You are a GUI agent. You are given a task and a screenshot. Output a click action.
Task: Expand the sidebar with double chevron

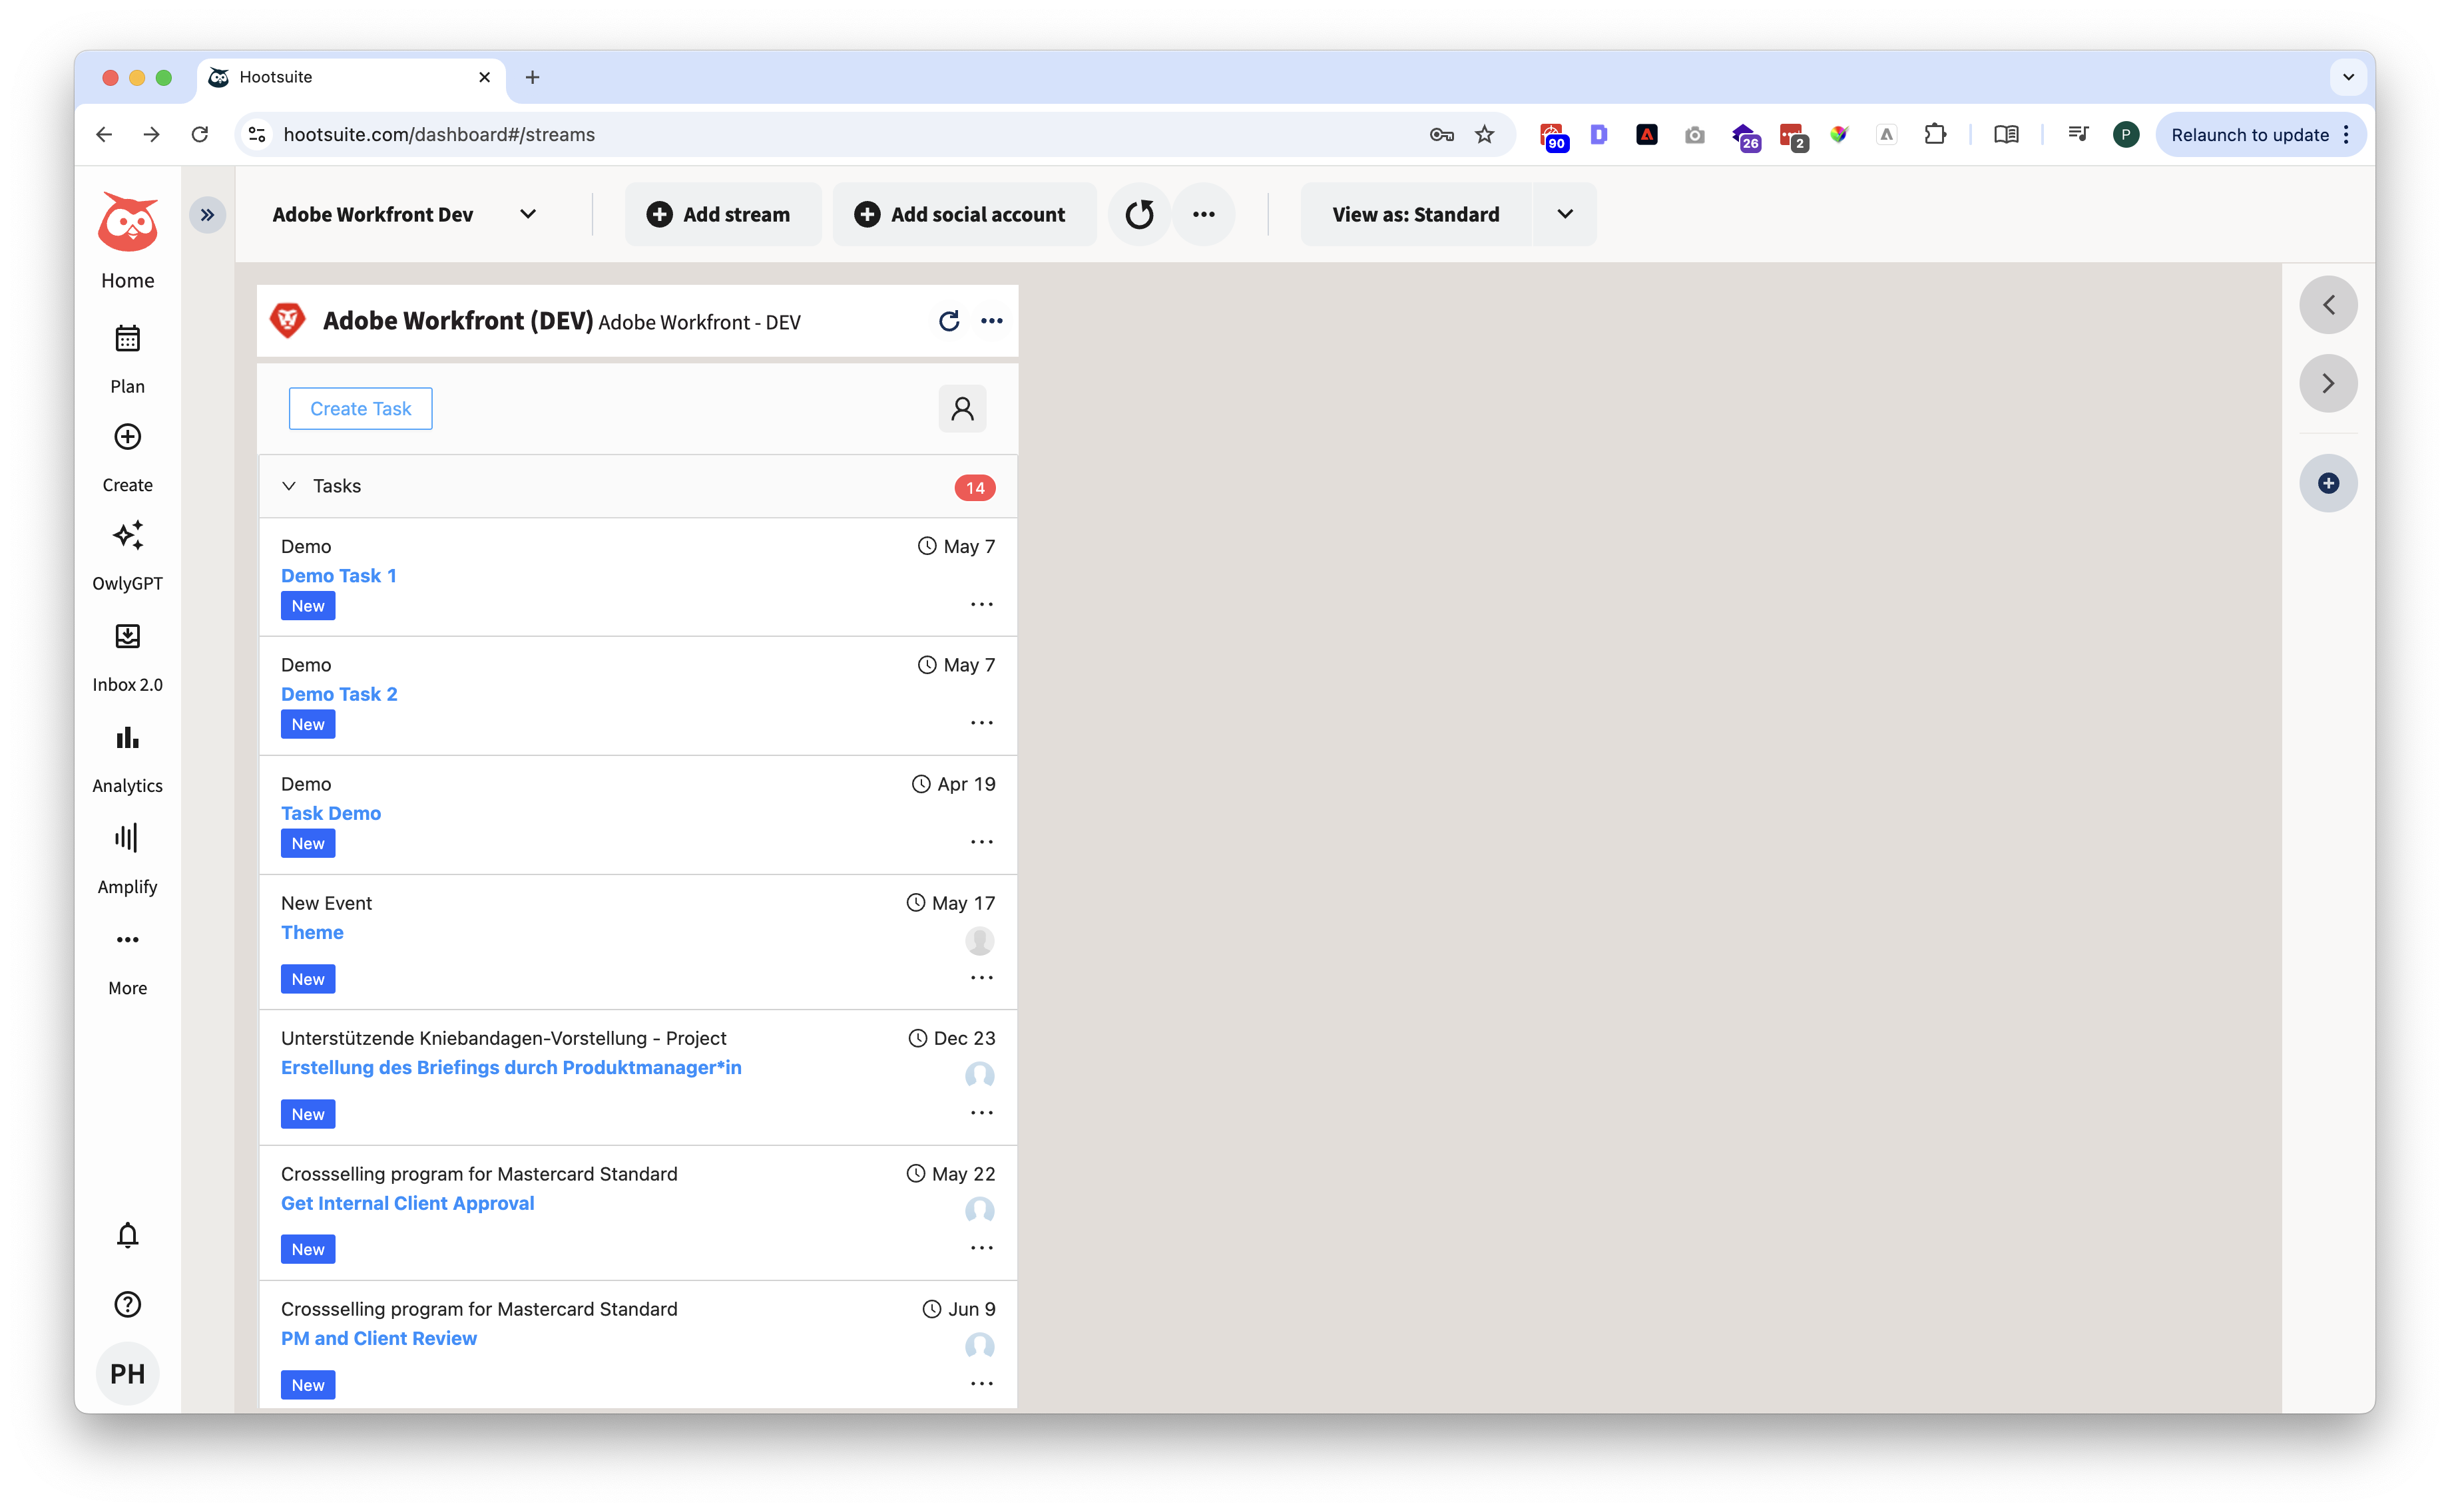tap(207, 215)
